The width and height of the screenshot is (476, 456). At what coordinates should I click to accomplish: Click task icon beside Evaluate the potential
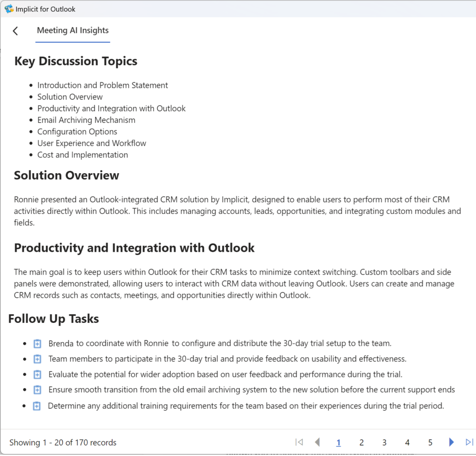point(37,375)
